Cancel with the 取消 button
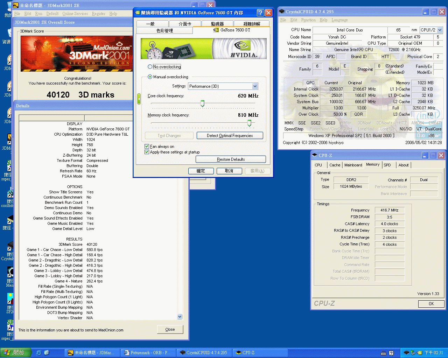This screenshot has height=358, width=448. click(x=229, y=171)
